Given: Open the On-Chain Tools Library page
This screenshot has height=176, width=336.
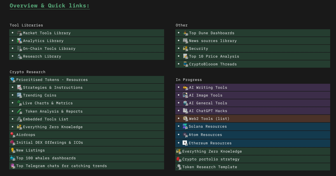Looking at the screenshot, I should (x=49, y=49).
